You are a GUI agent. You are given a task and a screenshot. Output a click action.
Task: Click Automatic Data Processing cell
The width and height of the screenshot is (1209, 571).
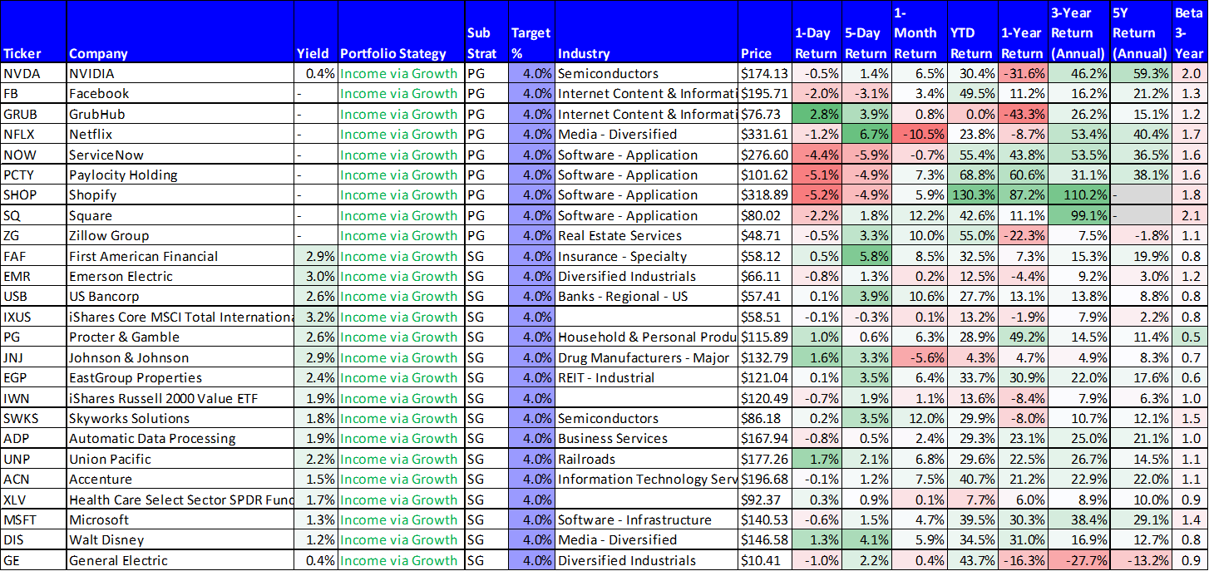click(180, 438)
